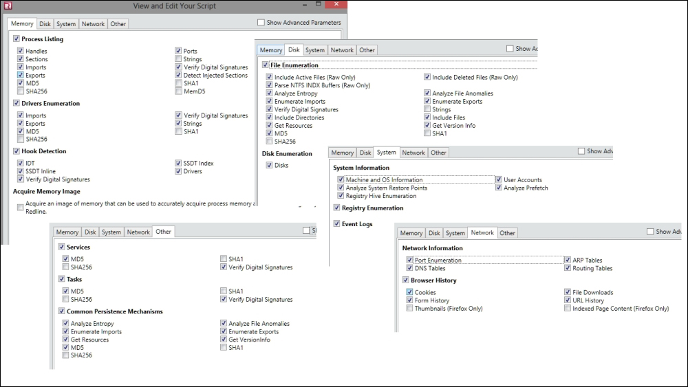Image resolution: width=688 pixels, height=387 pixels.
Task: Toggle the Ports checkbox
Action: pyautogui.click(x=178, y=51)
